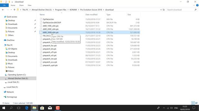
Task: Open the File ribbon tab
Action: (4, 5)
